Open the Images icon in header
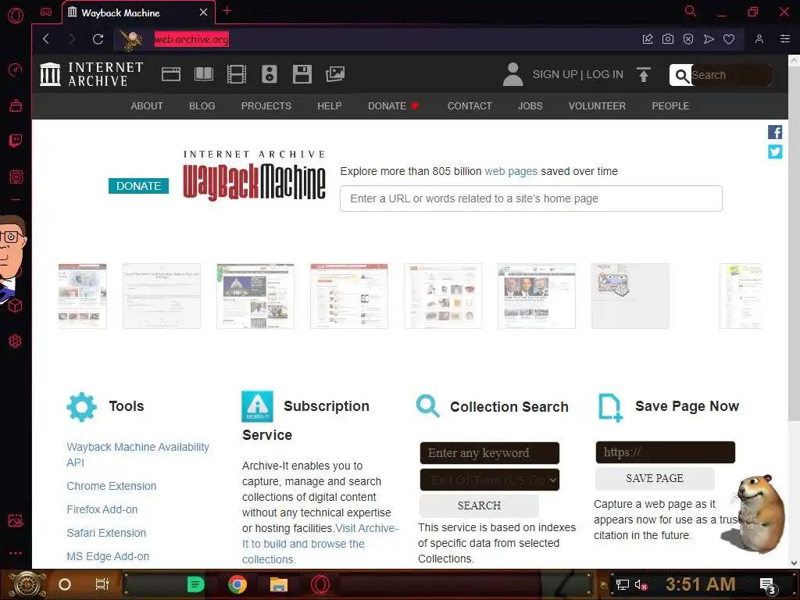800x600 pixels. 335,74
